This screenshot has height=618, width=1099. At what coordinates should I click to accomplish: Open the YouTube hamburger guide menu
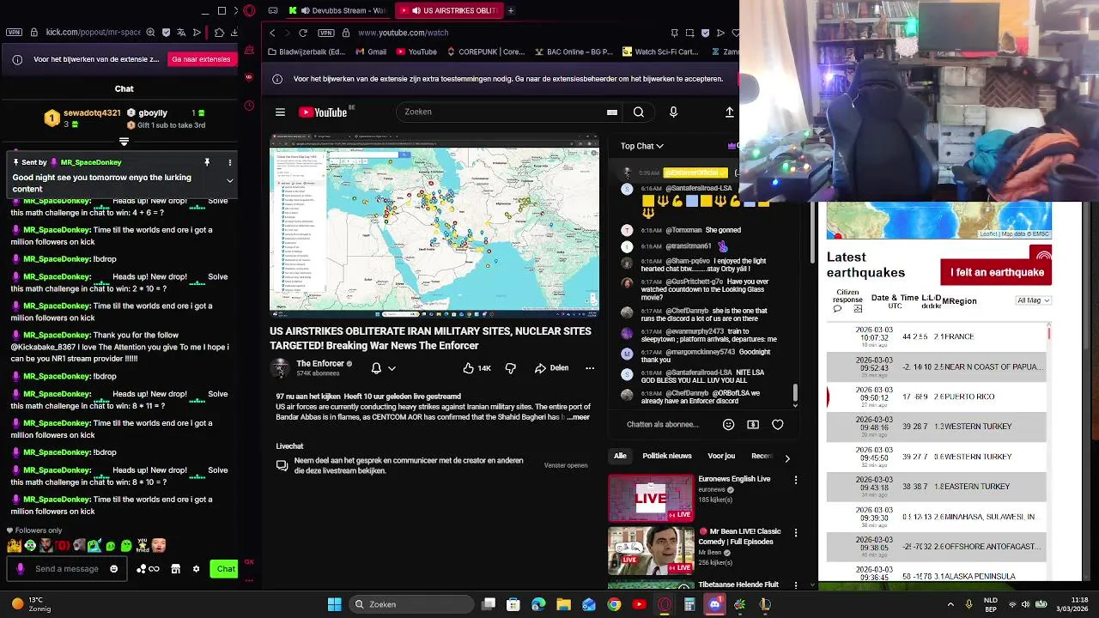pyautogui.click(x=280, y=112)
